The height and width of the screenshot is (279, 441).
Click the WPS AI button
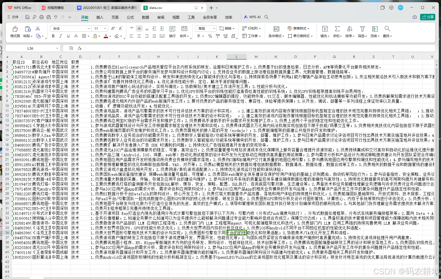(252, 17)
